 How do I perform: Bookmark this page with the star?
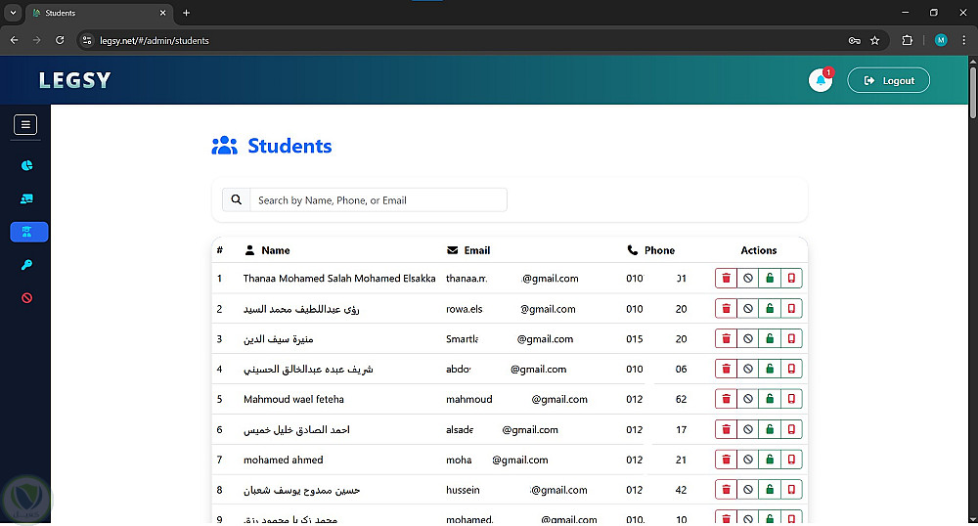click(x=874, y=40)
